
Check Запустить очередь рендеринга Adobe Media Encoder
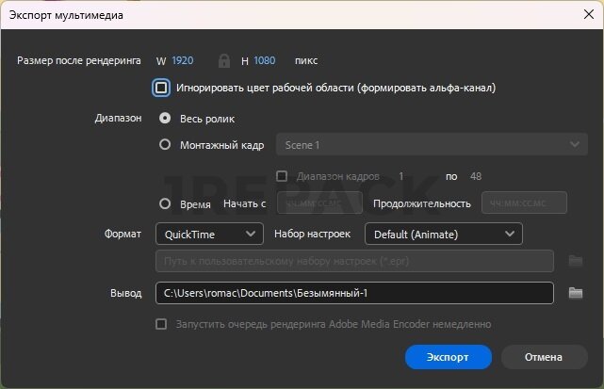(162, 324)
